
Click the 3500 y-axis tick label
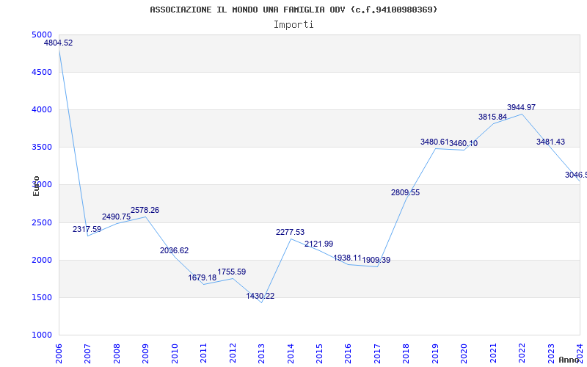(x=41, y=148)
